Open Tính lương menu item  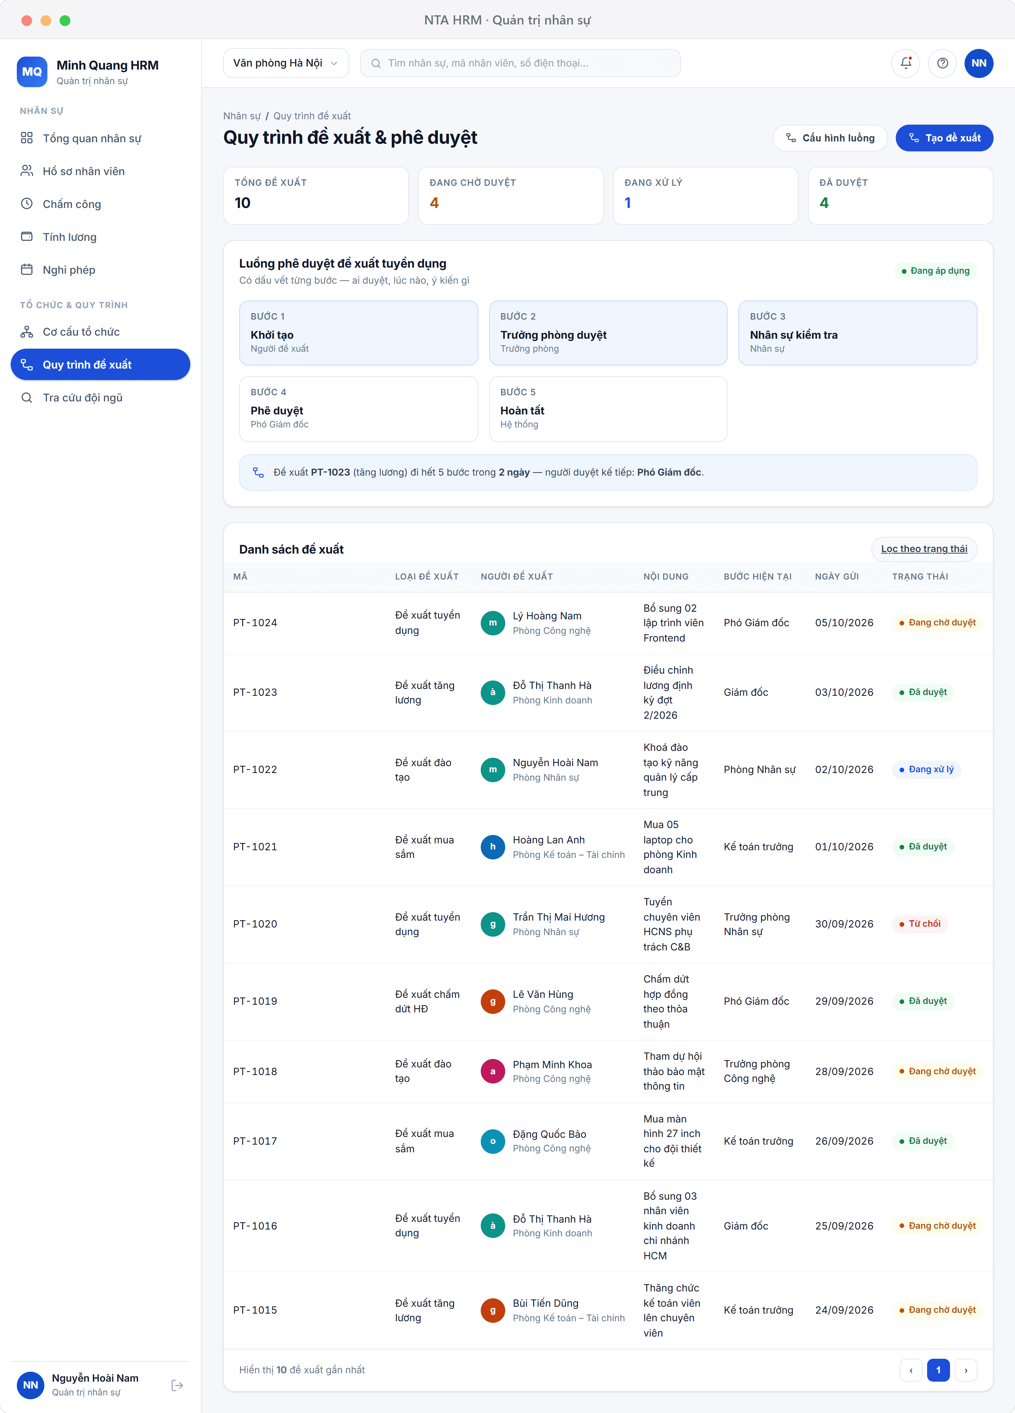(100, 237)
